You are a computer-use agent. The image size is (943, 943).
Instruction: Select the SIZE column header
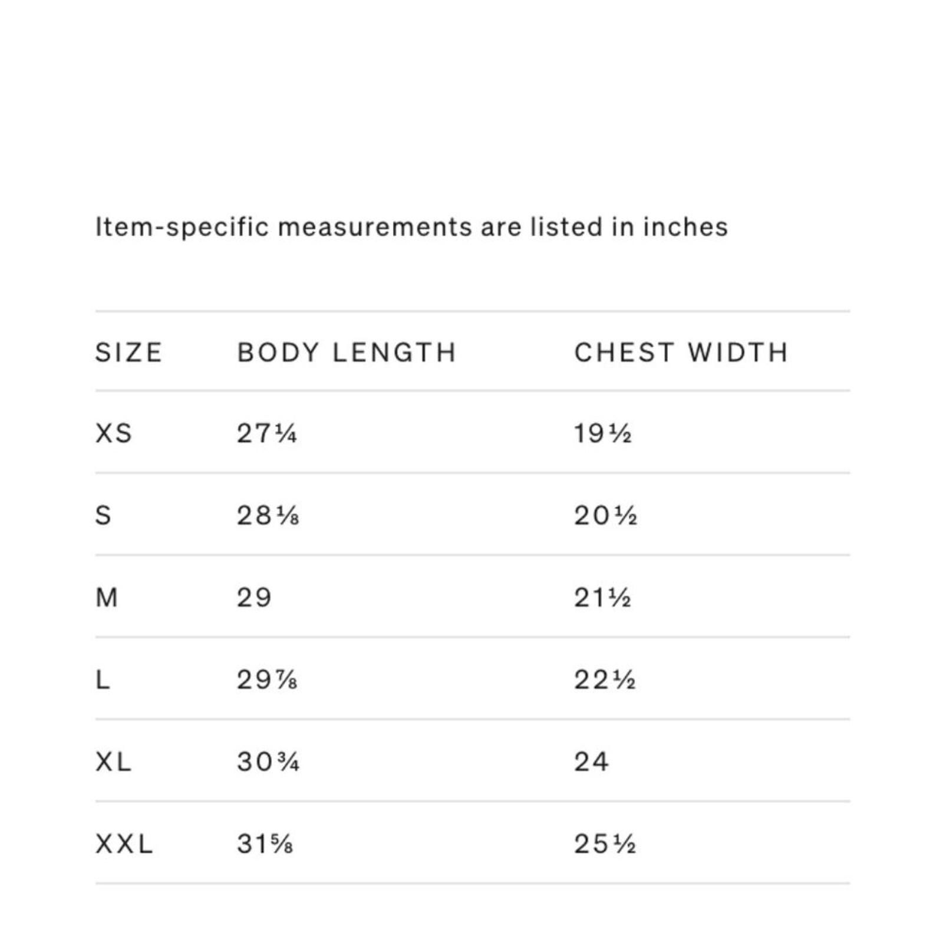128,352
